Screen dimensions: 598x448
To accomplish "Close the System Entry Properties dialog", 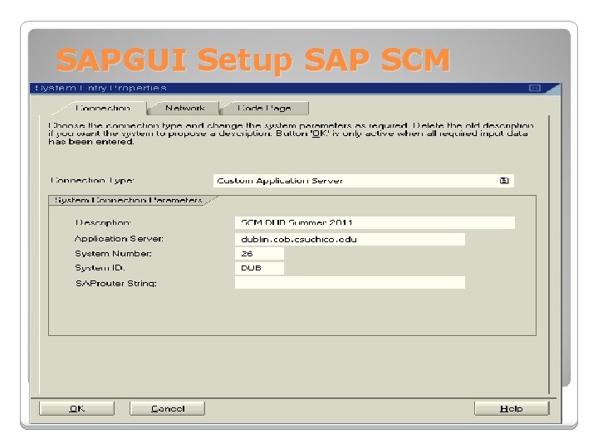I will [535, 88].
